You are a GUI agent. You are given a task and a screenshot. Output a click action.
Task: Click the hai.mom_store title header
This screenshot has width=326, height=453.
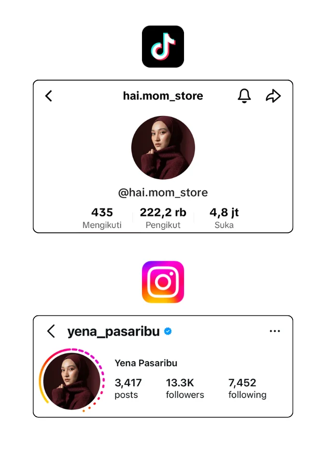[x=163, y=96]
